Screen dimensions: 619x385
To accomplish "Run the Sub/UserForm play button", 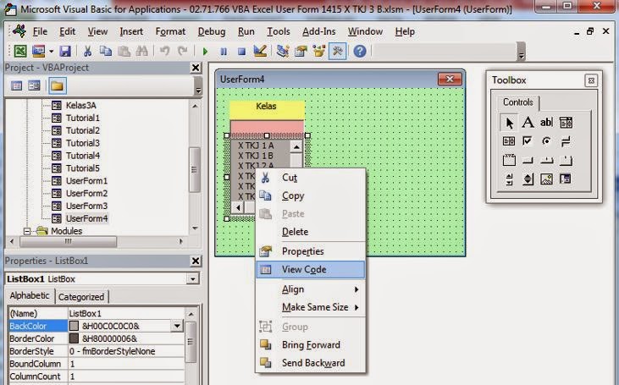I will pyautogui.click(x=205, y=52).
